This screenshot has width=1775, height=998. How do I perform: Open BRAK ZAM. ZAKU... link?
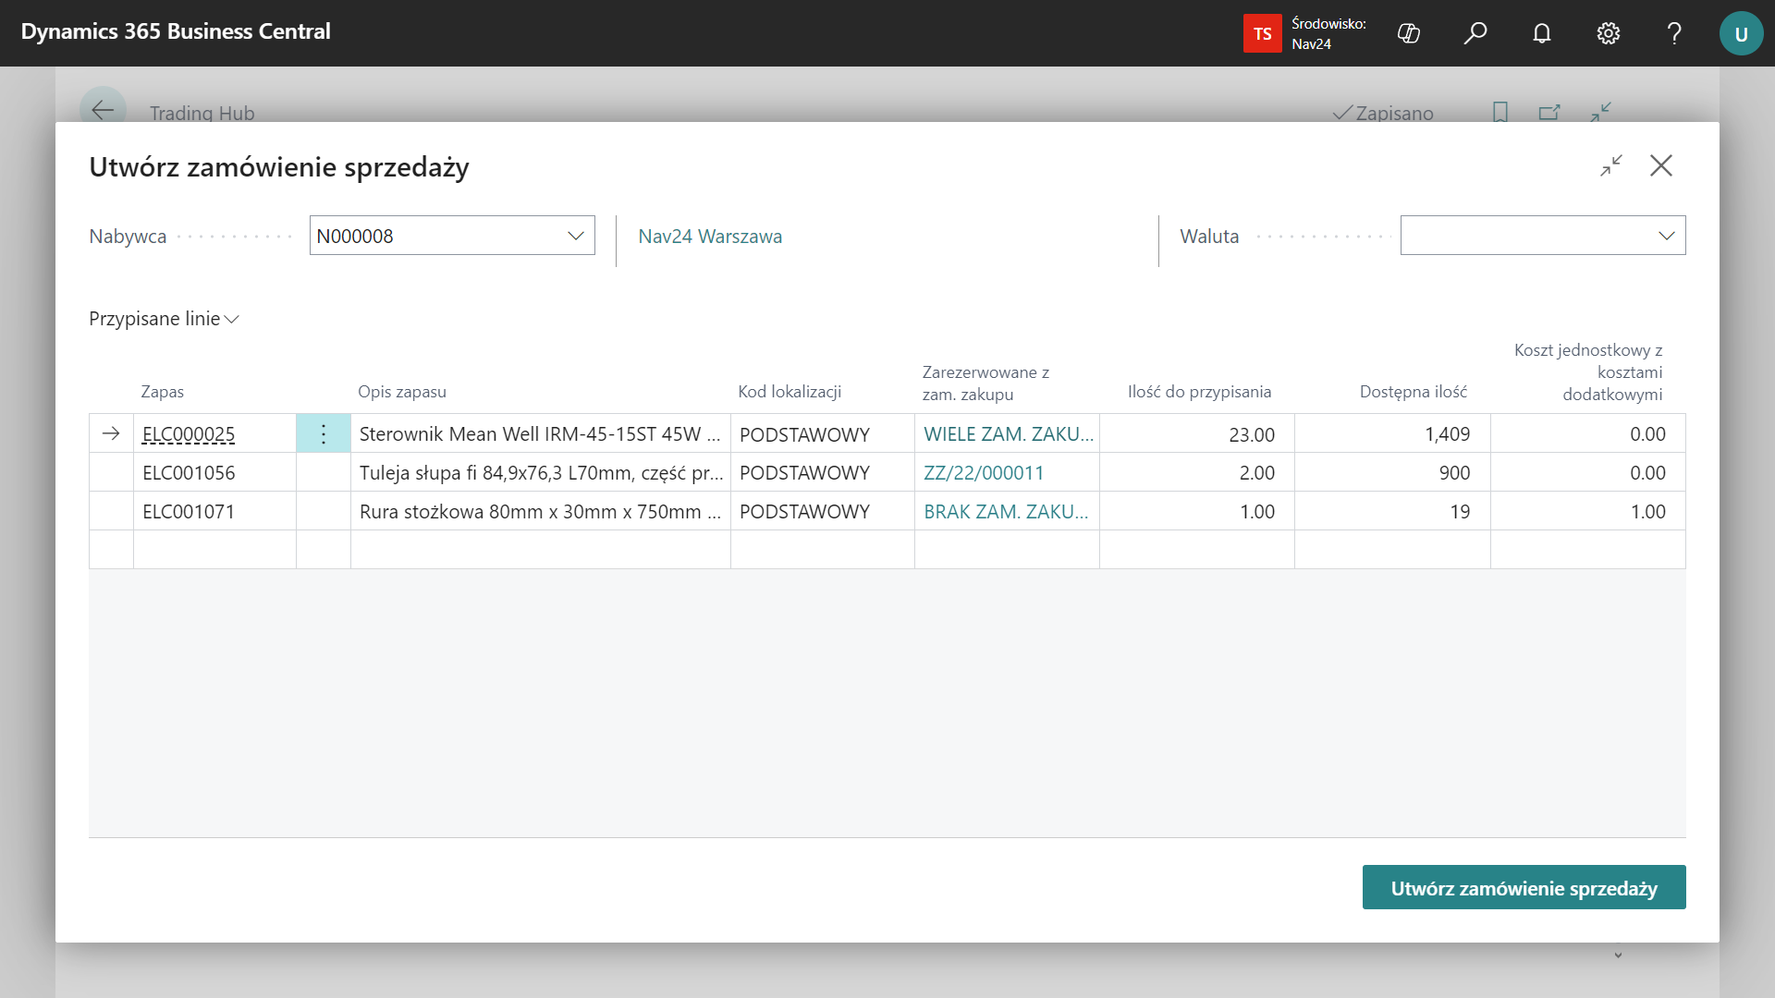[x=1006, y=512]
